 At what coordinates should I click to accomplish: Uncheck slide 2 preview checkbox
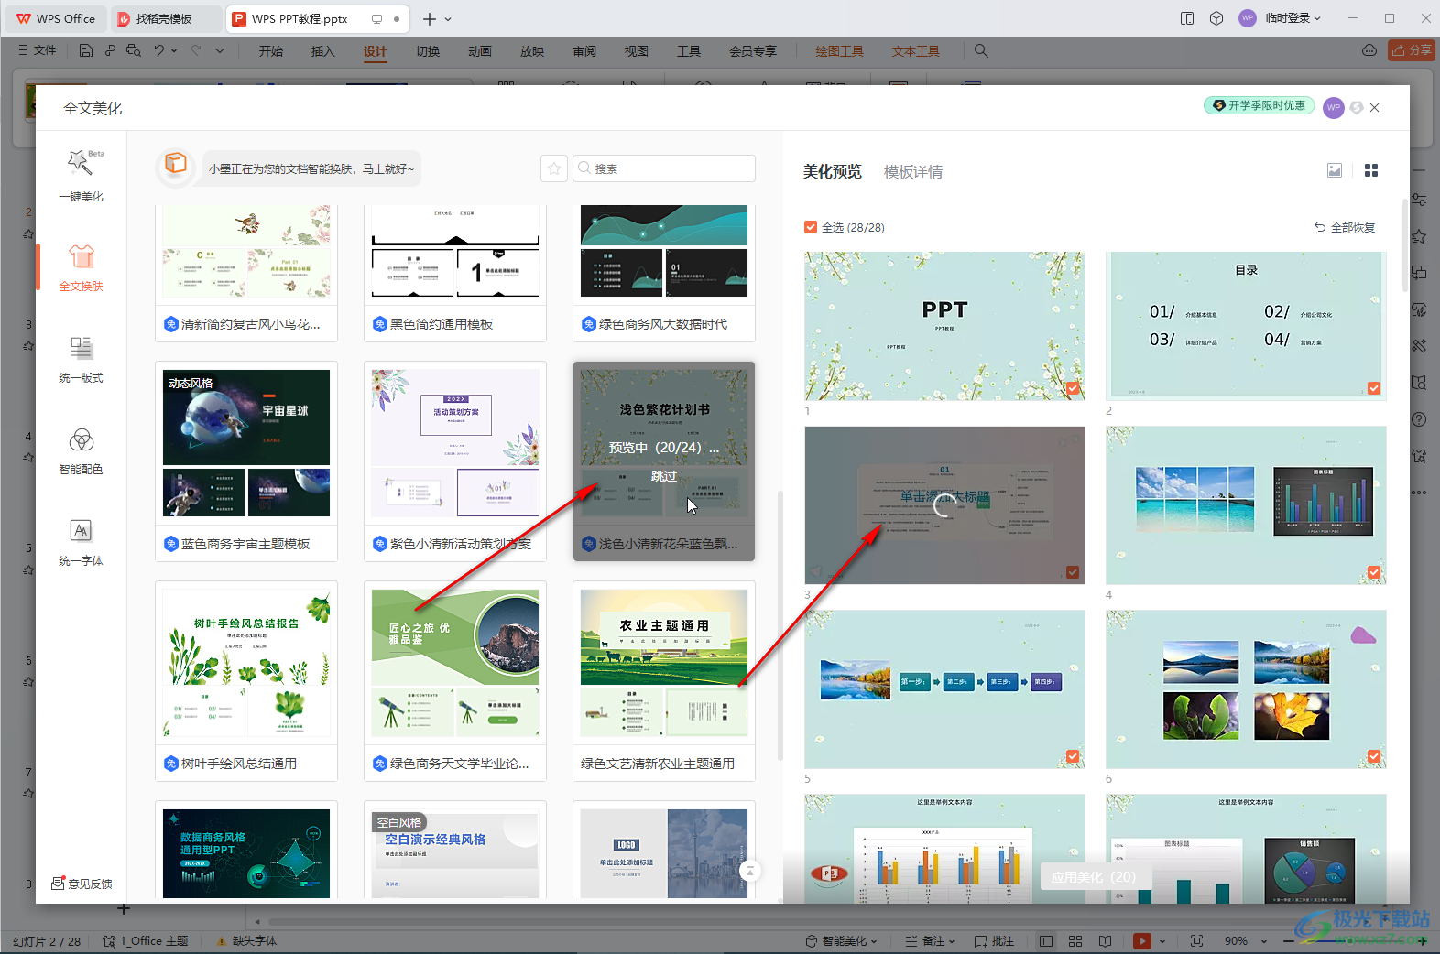coord(1374,388)
